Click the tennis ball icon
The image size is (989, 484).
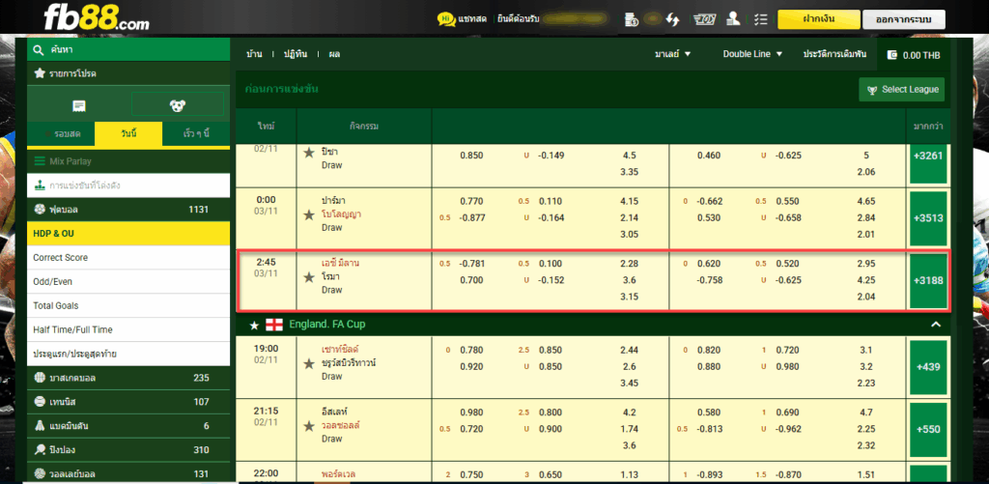(x=40, y=402)
